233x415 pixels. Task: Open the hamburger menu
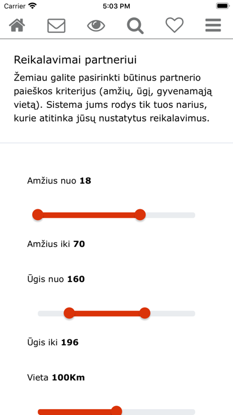coord(213,26)
